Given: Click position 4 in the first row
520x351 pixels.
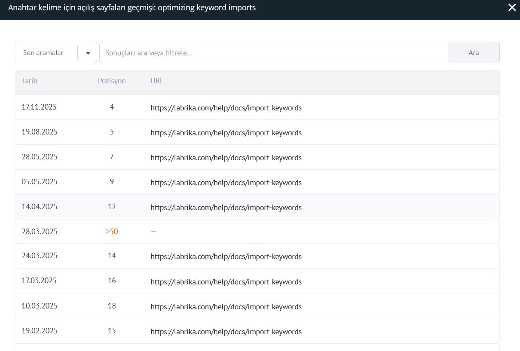Looking at the screenshot, I should 112,107.
